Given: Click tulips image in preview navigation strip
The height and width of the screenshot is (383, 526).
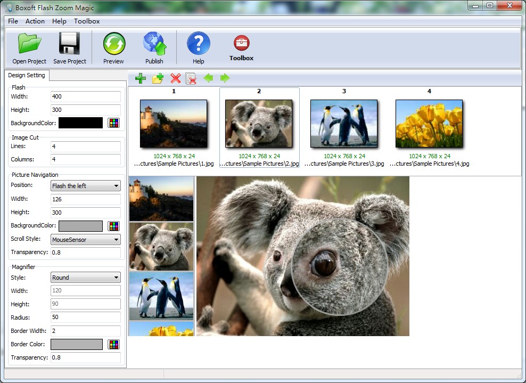Looking at the screenshot, I should tap(161, 329).
